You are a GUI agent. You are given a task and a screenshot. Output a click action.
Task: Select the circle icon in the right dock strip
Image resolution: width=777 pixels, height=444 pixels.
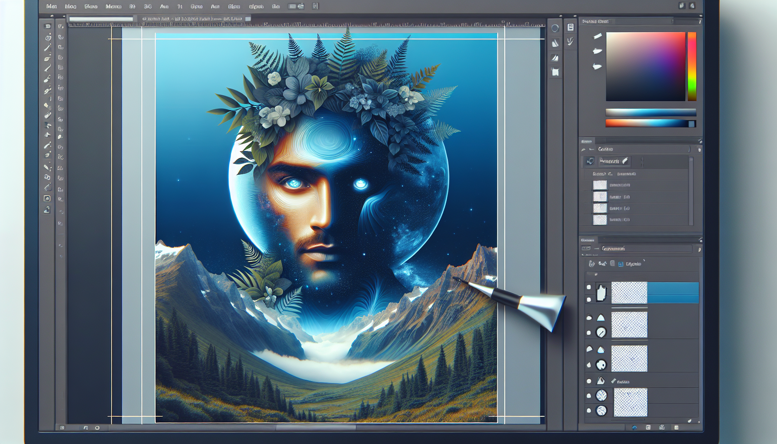[555, 28]
